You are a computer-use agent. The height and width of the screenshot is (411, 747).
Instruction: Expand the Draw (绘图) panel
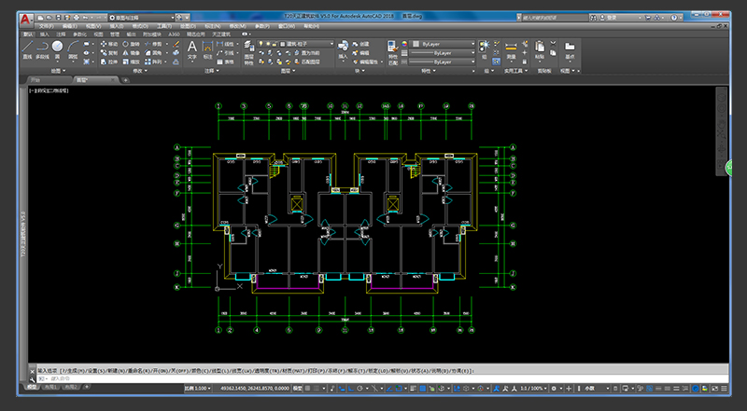click(x=59, y=71)
